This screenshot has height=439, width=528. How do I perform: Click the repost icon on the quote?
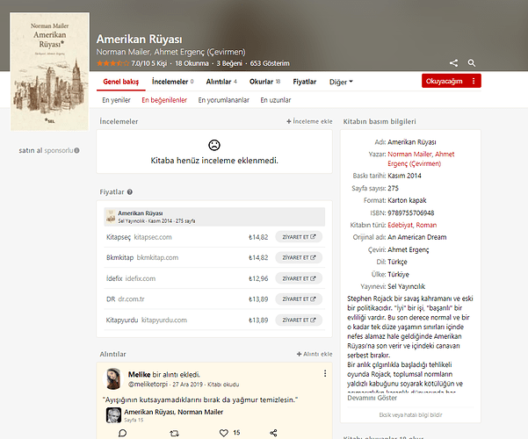(174, 433)
